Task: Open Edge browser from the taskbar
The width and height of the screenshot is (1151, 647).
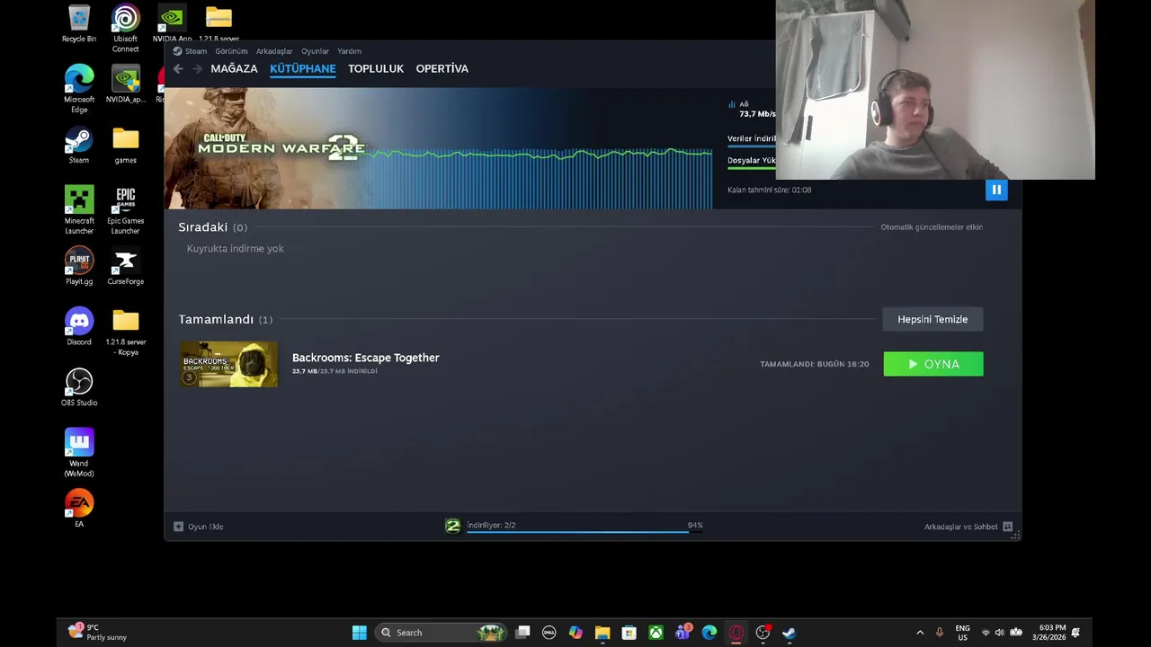Action: (709, 633)
